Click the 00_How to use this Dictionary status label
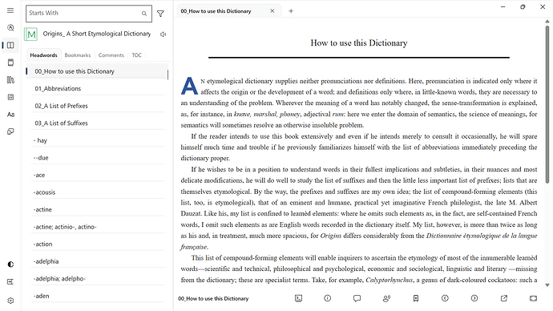 tap(213, 299)
